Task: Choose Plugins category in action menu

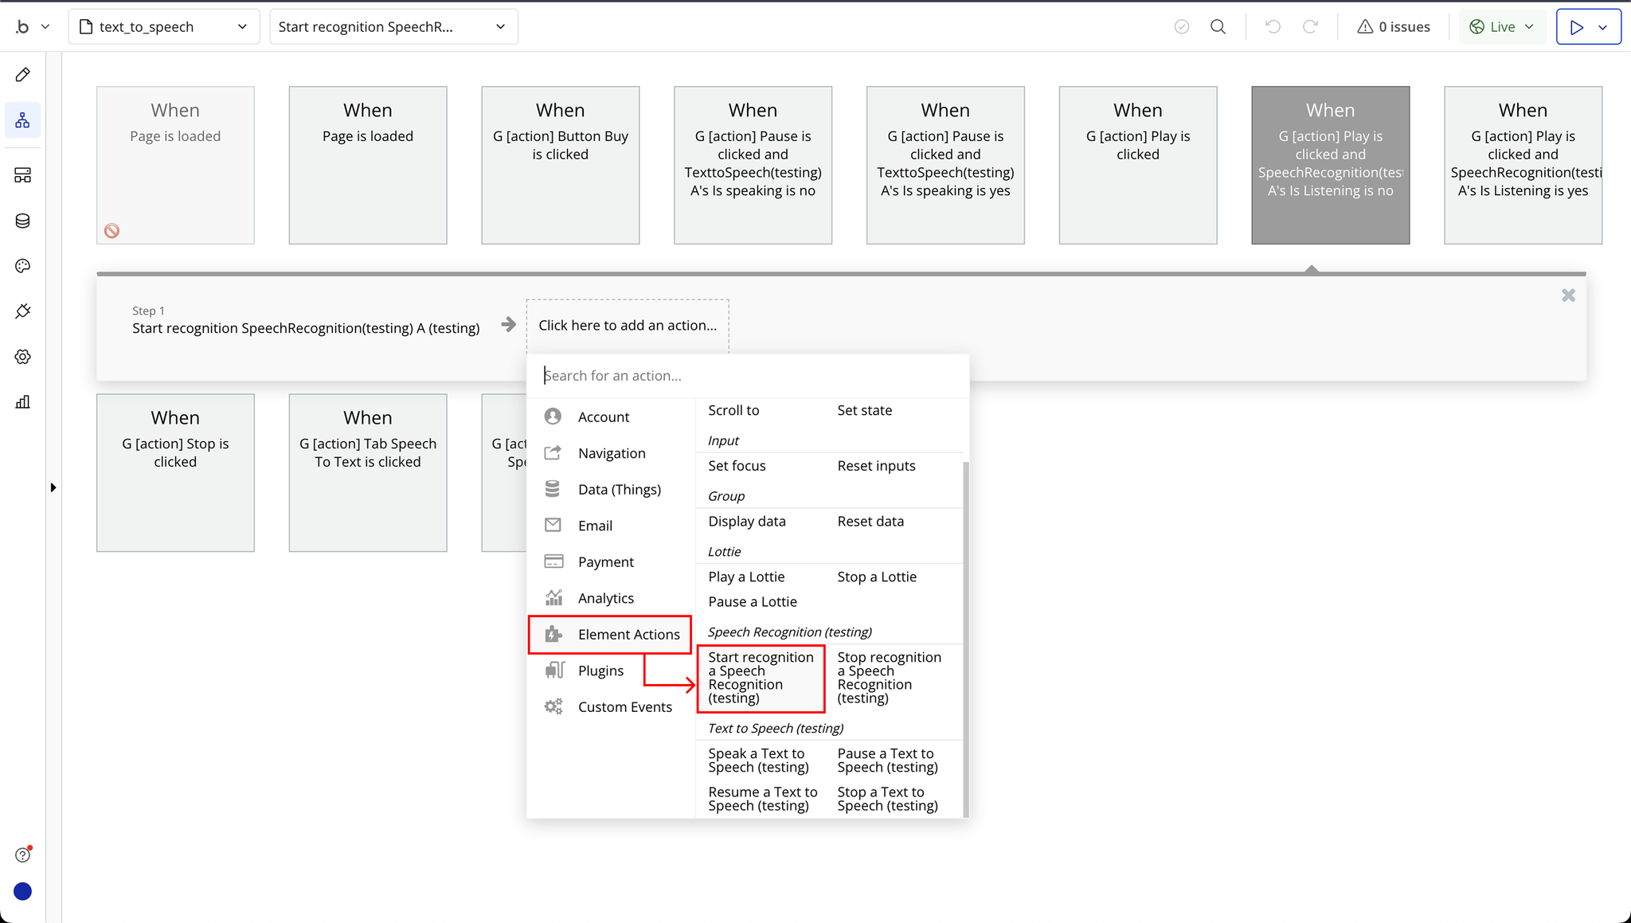Action: (600, 671)
